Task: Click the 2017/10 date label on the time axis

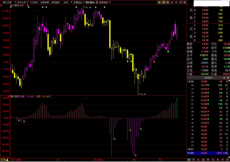Action: [x=16, y=160]
